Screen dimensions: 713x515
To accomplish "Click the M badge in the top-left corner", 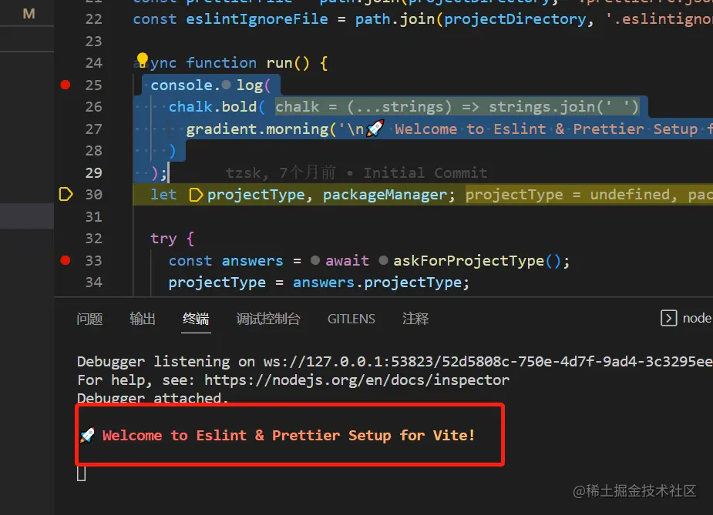I will 28,13.
